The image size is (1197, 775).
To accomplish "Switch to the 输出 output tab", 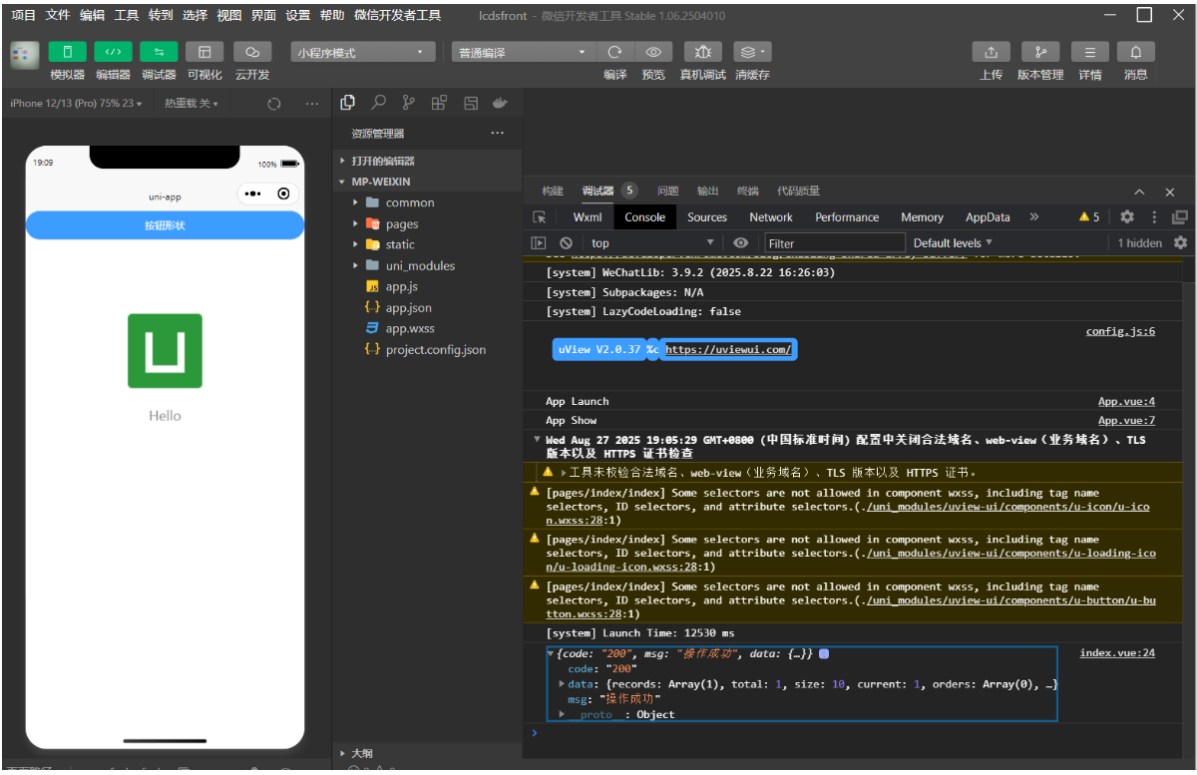I will click(x=708, y=192).
